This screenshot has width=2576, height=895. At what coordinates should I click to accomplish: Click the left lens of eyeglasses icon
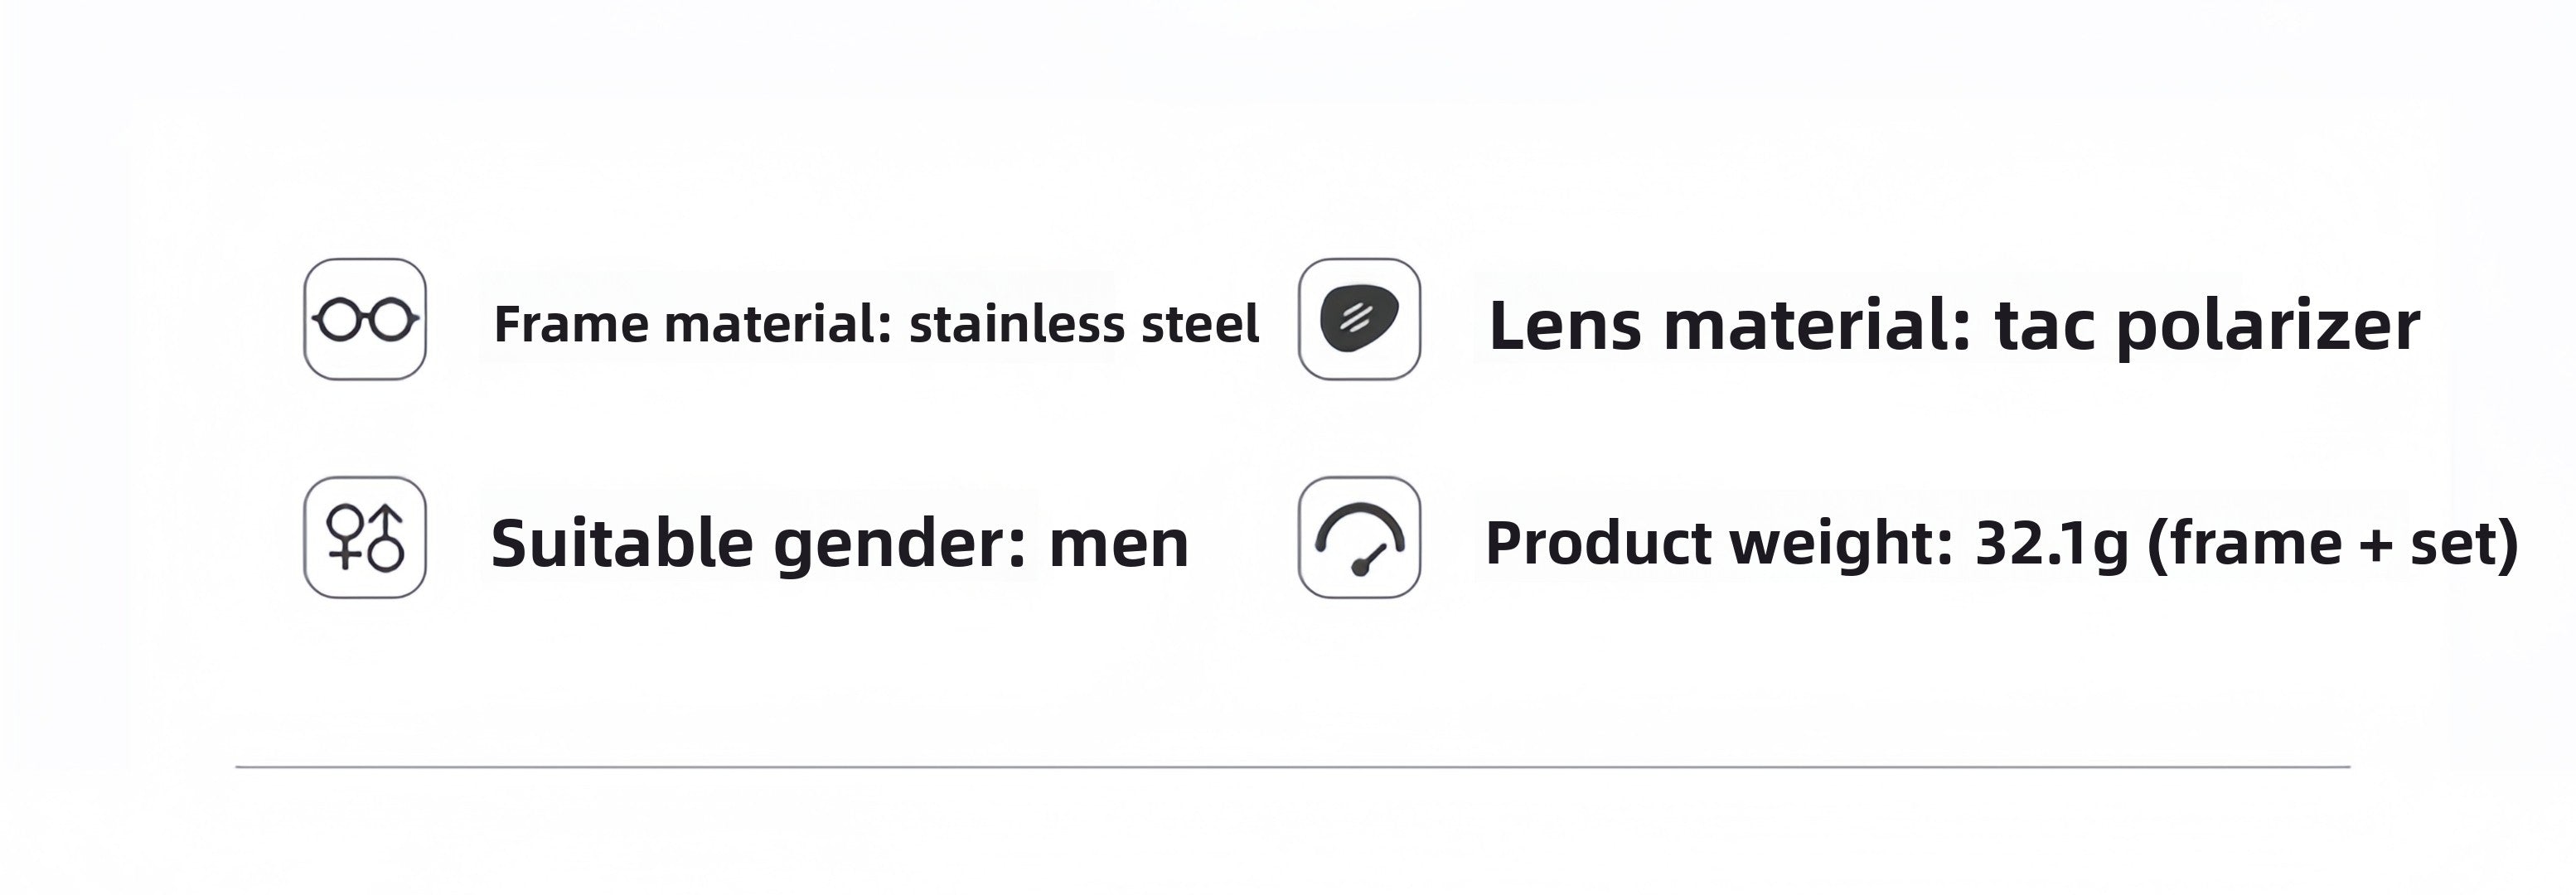(x=339, y=321)
